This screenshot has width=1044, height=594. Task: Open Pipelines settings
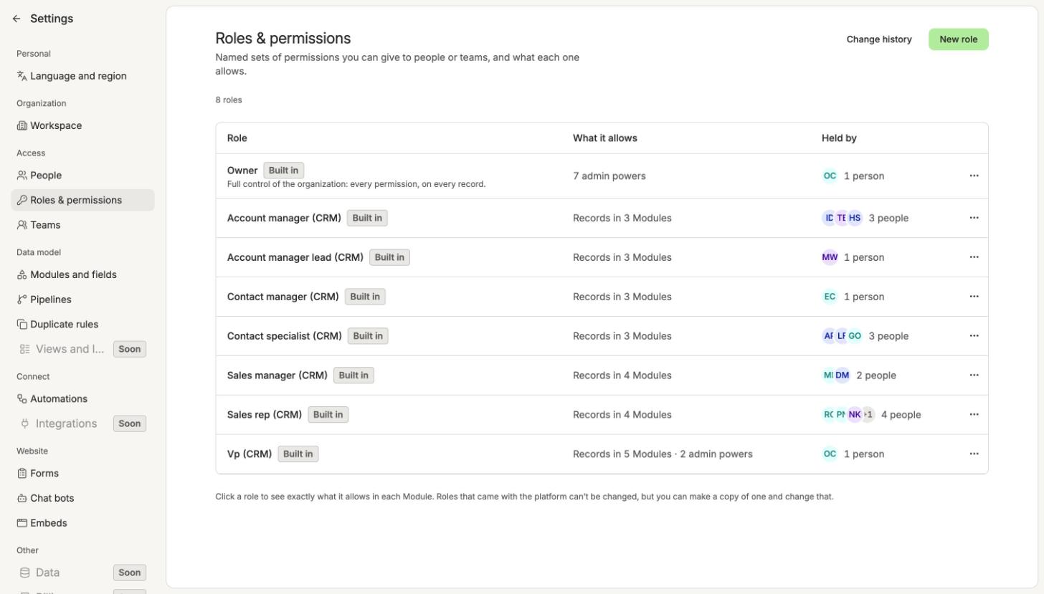click(82, 300)
